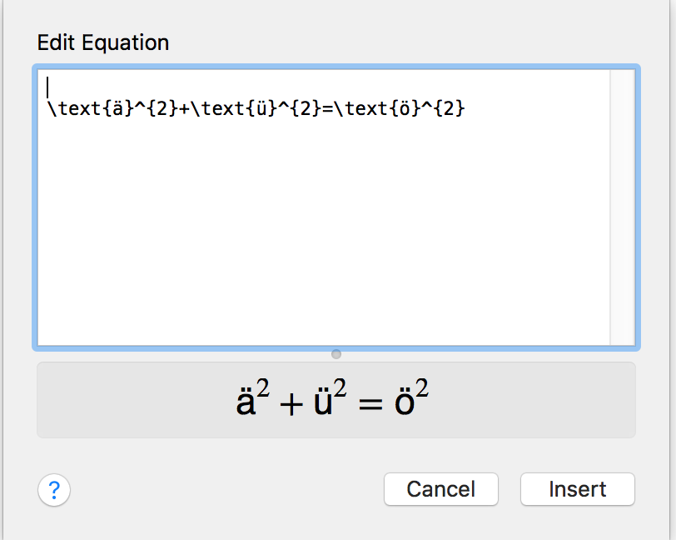The width and height of the screenshot is (676, 540).
Task: Click the divider handle dot below the editor
Action: pyautogui.click(x=336, y=354)
